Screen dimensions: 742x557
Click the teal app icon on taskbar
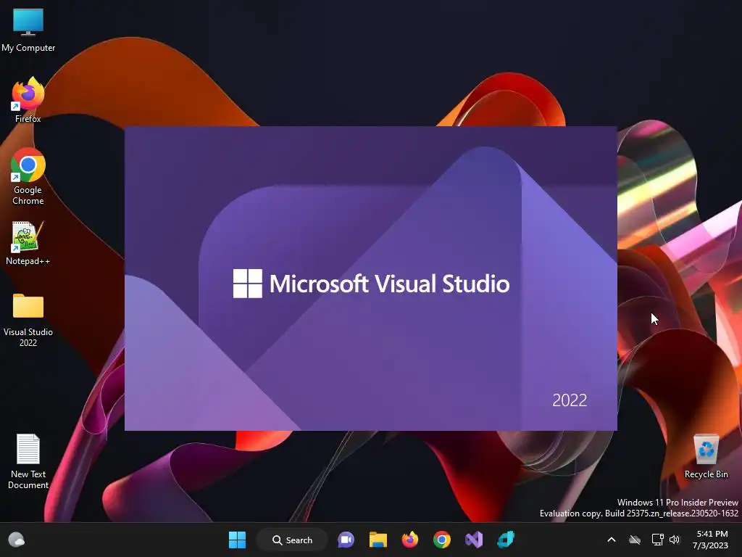tap(505, 540)
